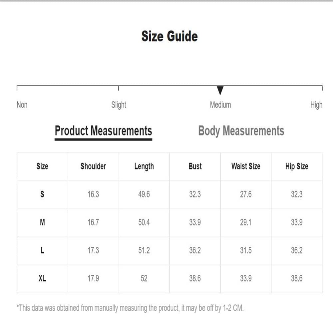The image size is (333, 333).
Task: Click the XL length value 52
Action: click(x=144, y=278)
